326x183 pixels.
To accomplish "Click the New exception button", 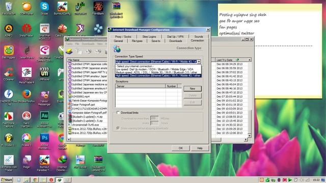I will (x=193, y=88).
